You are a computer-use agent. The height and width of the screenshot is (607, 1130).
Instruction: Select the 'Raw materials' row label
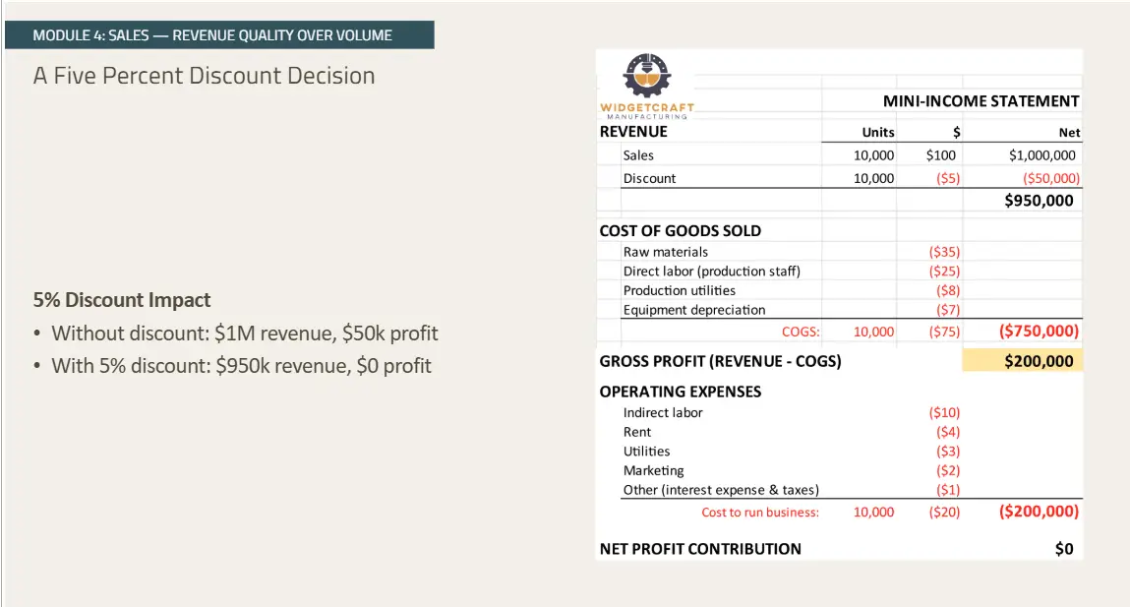pos(665,252)
